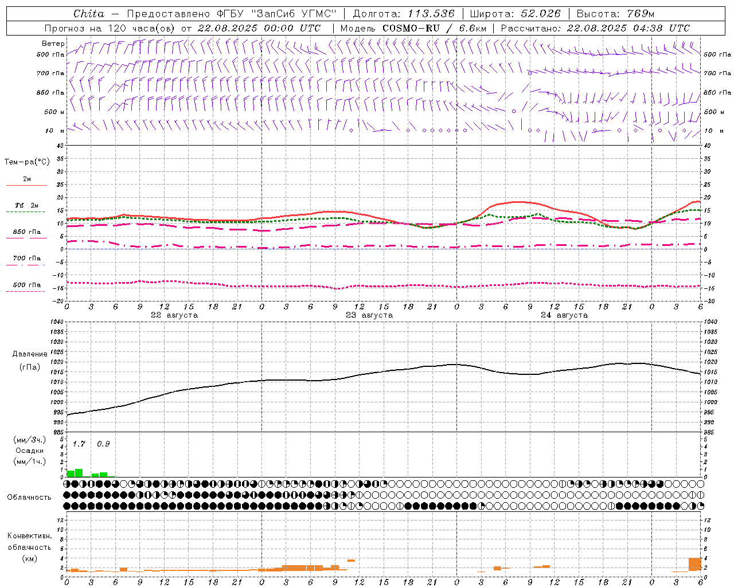Click the "Ветер" wind panel label
The image size is (734, 587).
pyautogui.click(x=53, y=44)
